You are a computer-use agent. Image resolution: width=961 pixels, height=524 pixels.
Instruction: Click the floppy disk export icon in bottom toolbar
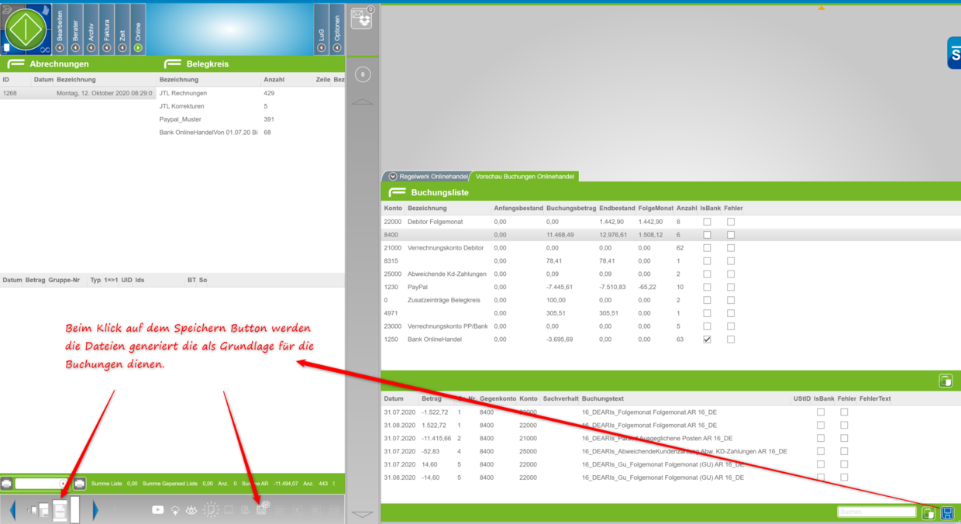262,508
